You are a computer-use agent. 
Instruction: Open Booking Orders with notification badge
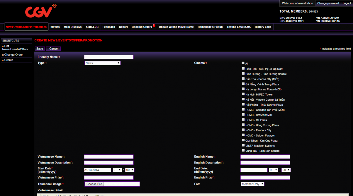click(142, 27)
